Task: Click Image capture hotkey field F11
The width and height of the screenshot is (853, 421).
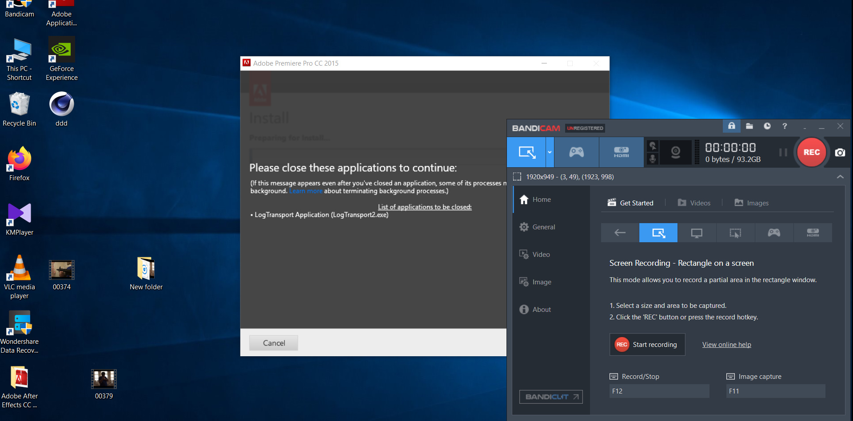Action: [x=776, y=391]
